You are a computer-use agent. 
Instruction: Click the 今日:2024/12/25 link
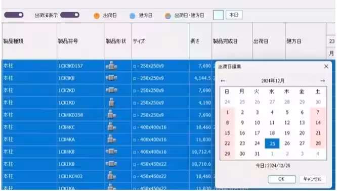point(273,166)
